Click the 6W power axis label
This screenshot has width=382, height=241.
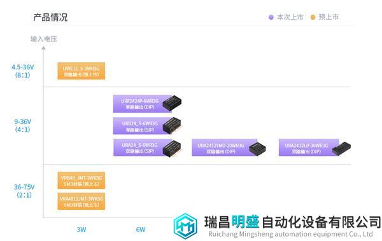pyautogui.click(x=141, y=230)
